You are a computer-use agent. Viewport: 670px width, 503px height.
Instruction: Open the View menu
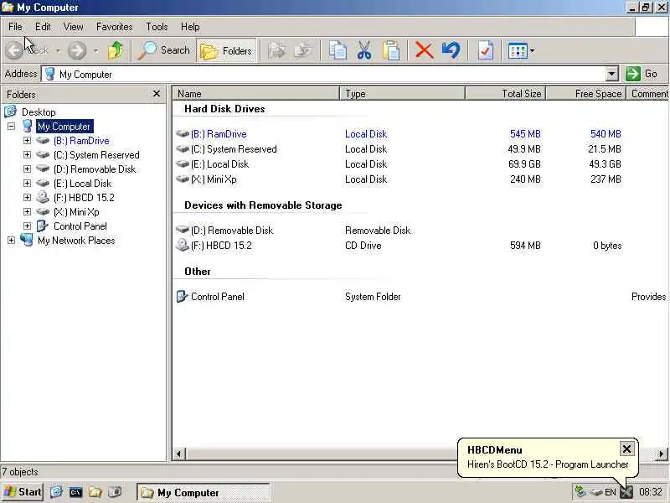[73, 27]
